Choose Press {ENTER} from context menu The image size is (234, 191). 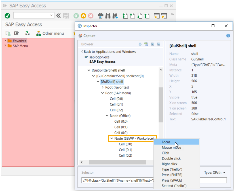tap(176, 175)
